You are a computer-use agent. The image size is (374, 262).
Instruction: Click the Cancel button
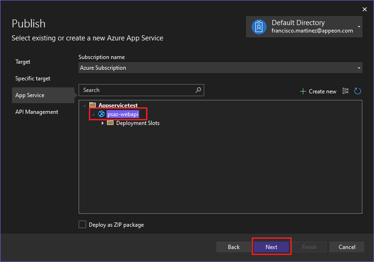[347, 247]
